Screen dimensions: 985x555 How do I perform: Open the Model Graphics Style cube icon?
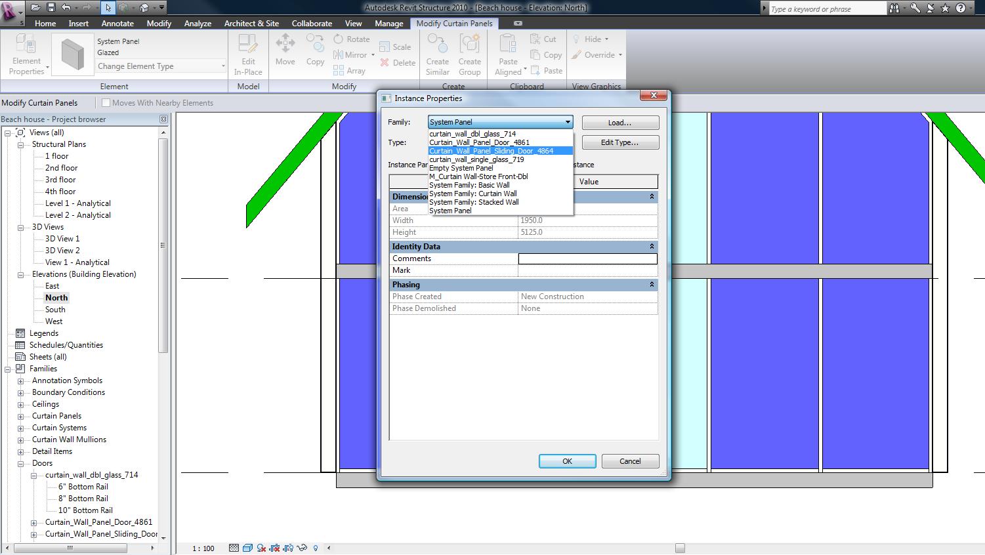(x=247, y=548)
